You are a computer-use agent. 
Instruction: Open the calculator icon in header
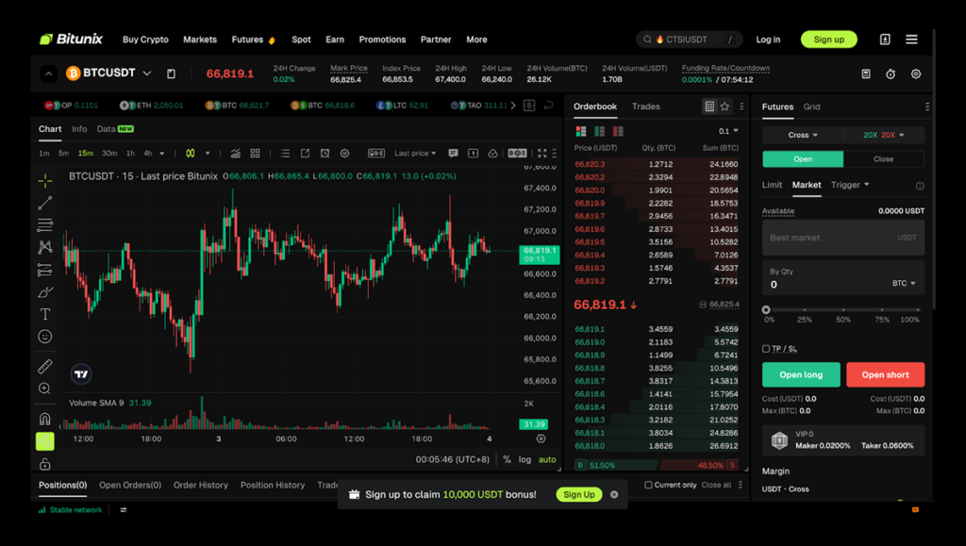866,74
